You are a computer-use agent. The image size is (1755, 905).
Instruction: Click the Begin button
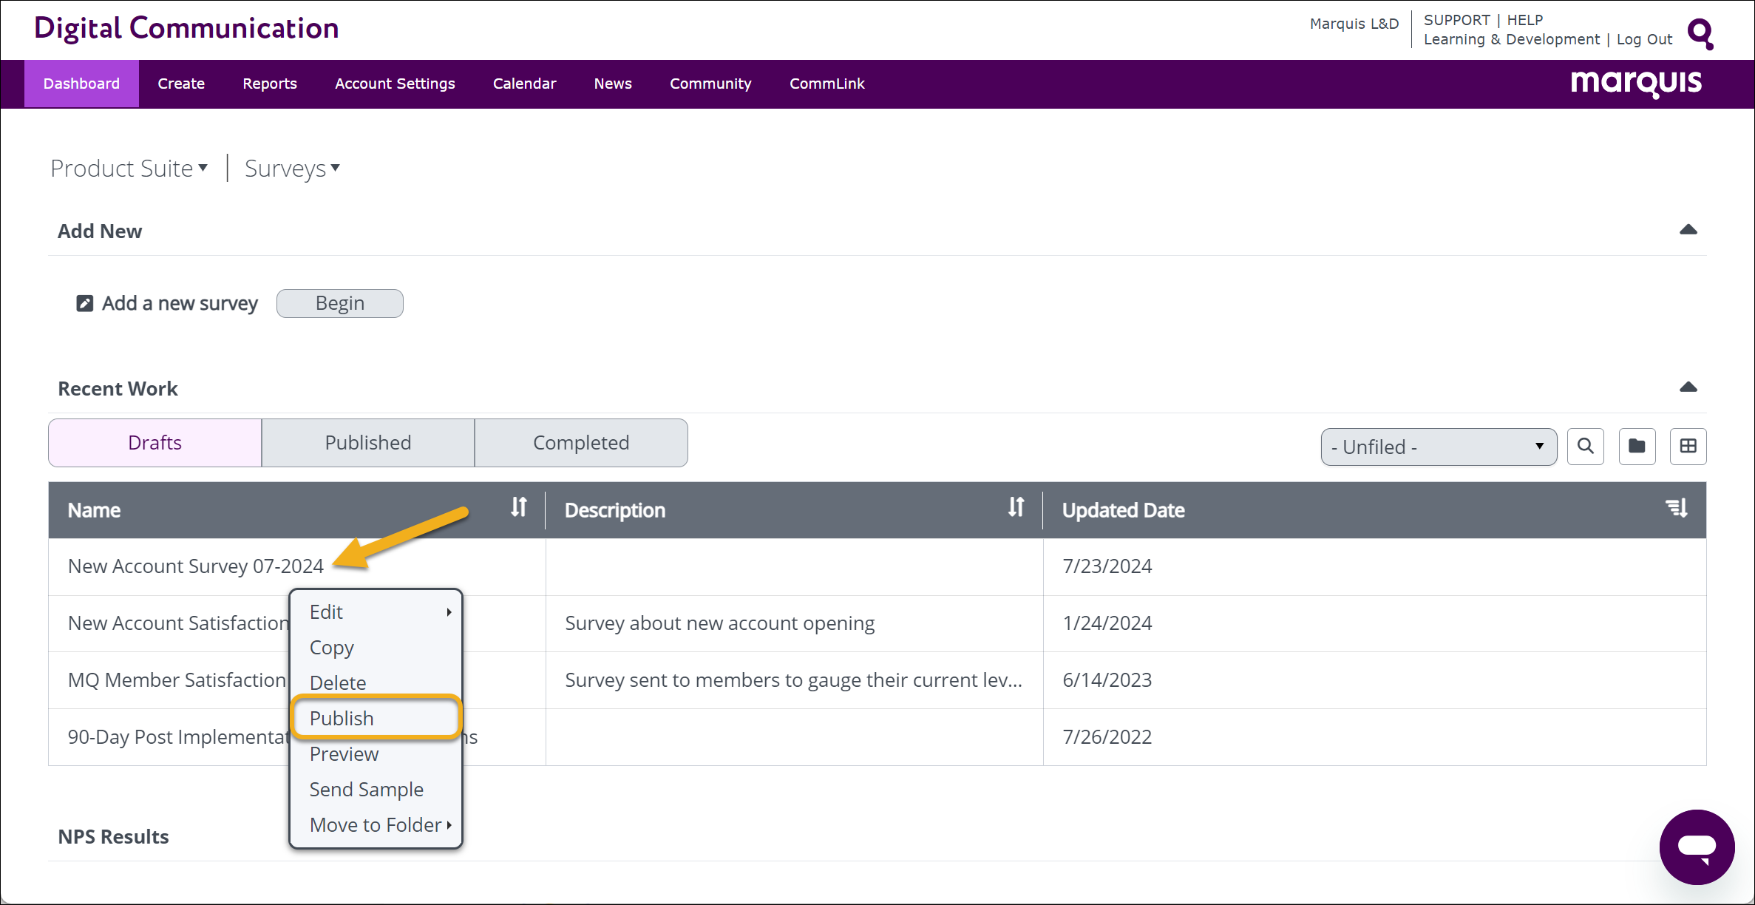pos(340,303)
